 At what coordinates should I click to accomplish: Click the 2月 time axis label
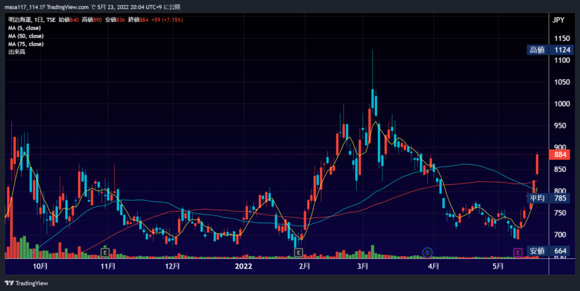[304, 266]
